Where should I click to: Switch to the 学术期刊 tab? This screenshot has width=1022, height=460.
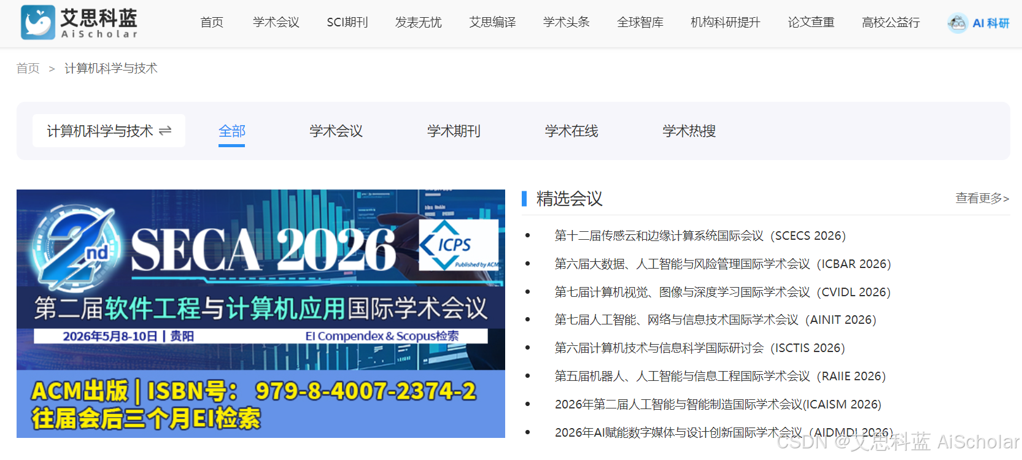tap(454, 131)
